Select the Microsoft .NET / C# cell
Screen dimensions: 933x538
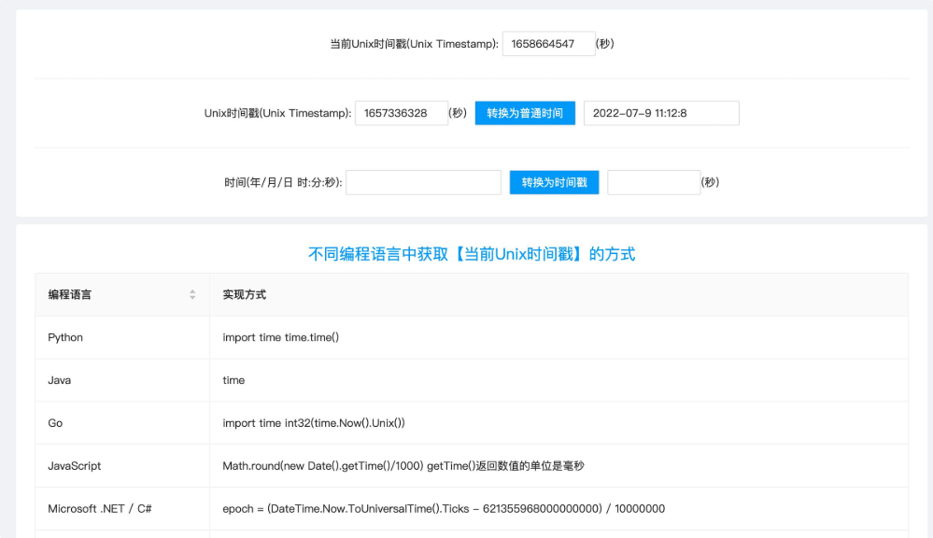pyautogui.click(x=122, y=509)
